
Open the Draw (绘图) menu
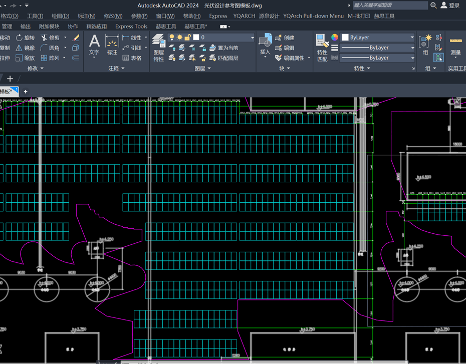click(60, 16)
